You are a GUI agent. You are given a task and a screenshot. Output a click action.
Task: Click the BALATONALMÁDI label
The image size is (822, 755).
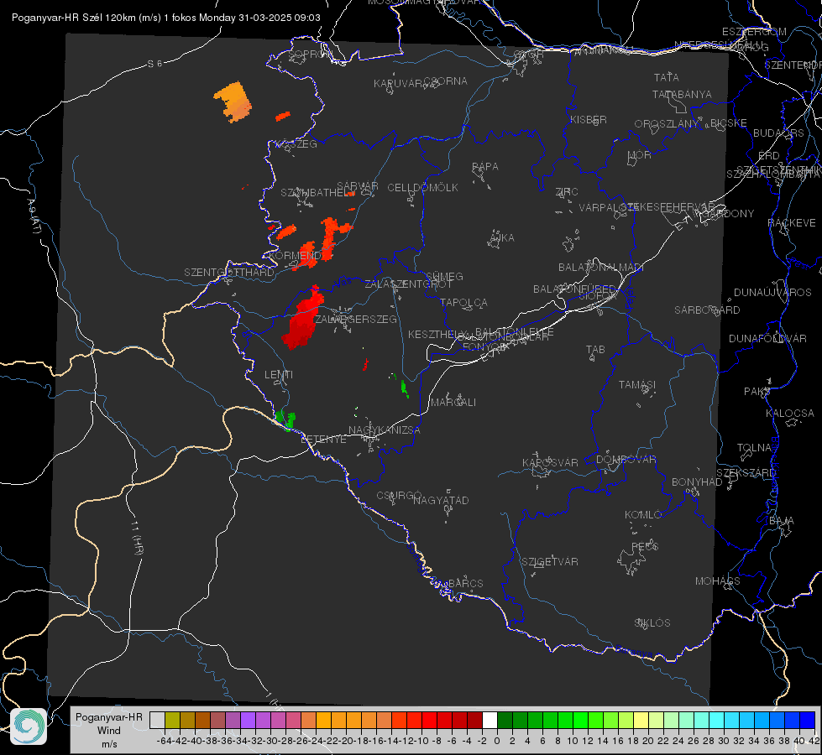coord(601,268)
